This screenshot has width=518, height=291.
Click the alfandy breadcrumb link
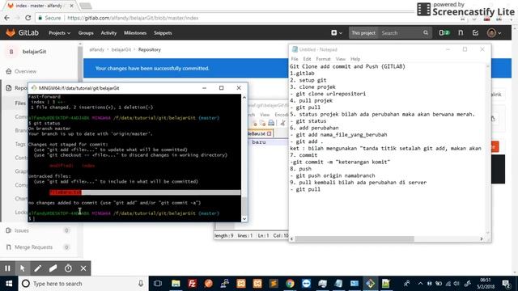tap(96, 49)
